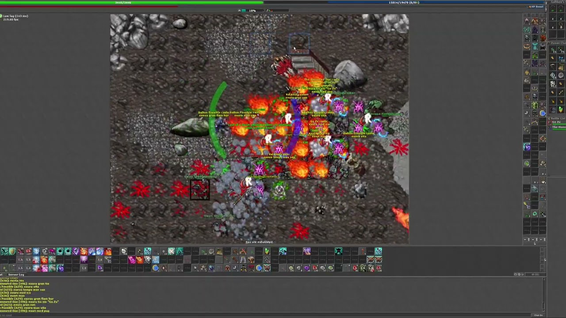Click the Galthen's container title bar
The width and height of the screenshot is (566, 318).
558,2
